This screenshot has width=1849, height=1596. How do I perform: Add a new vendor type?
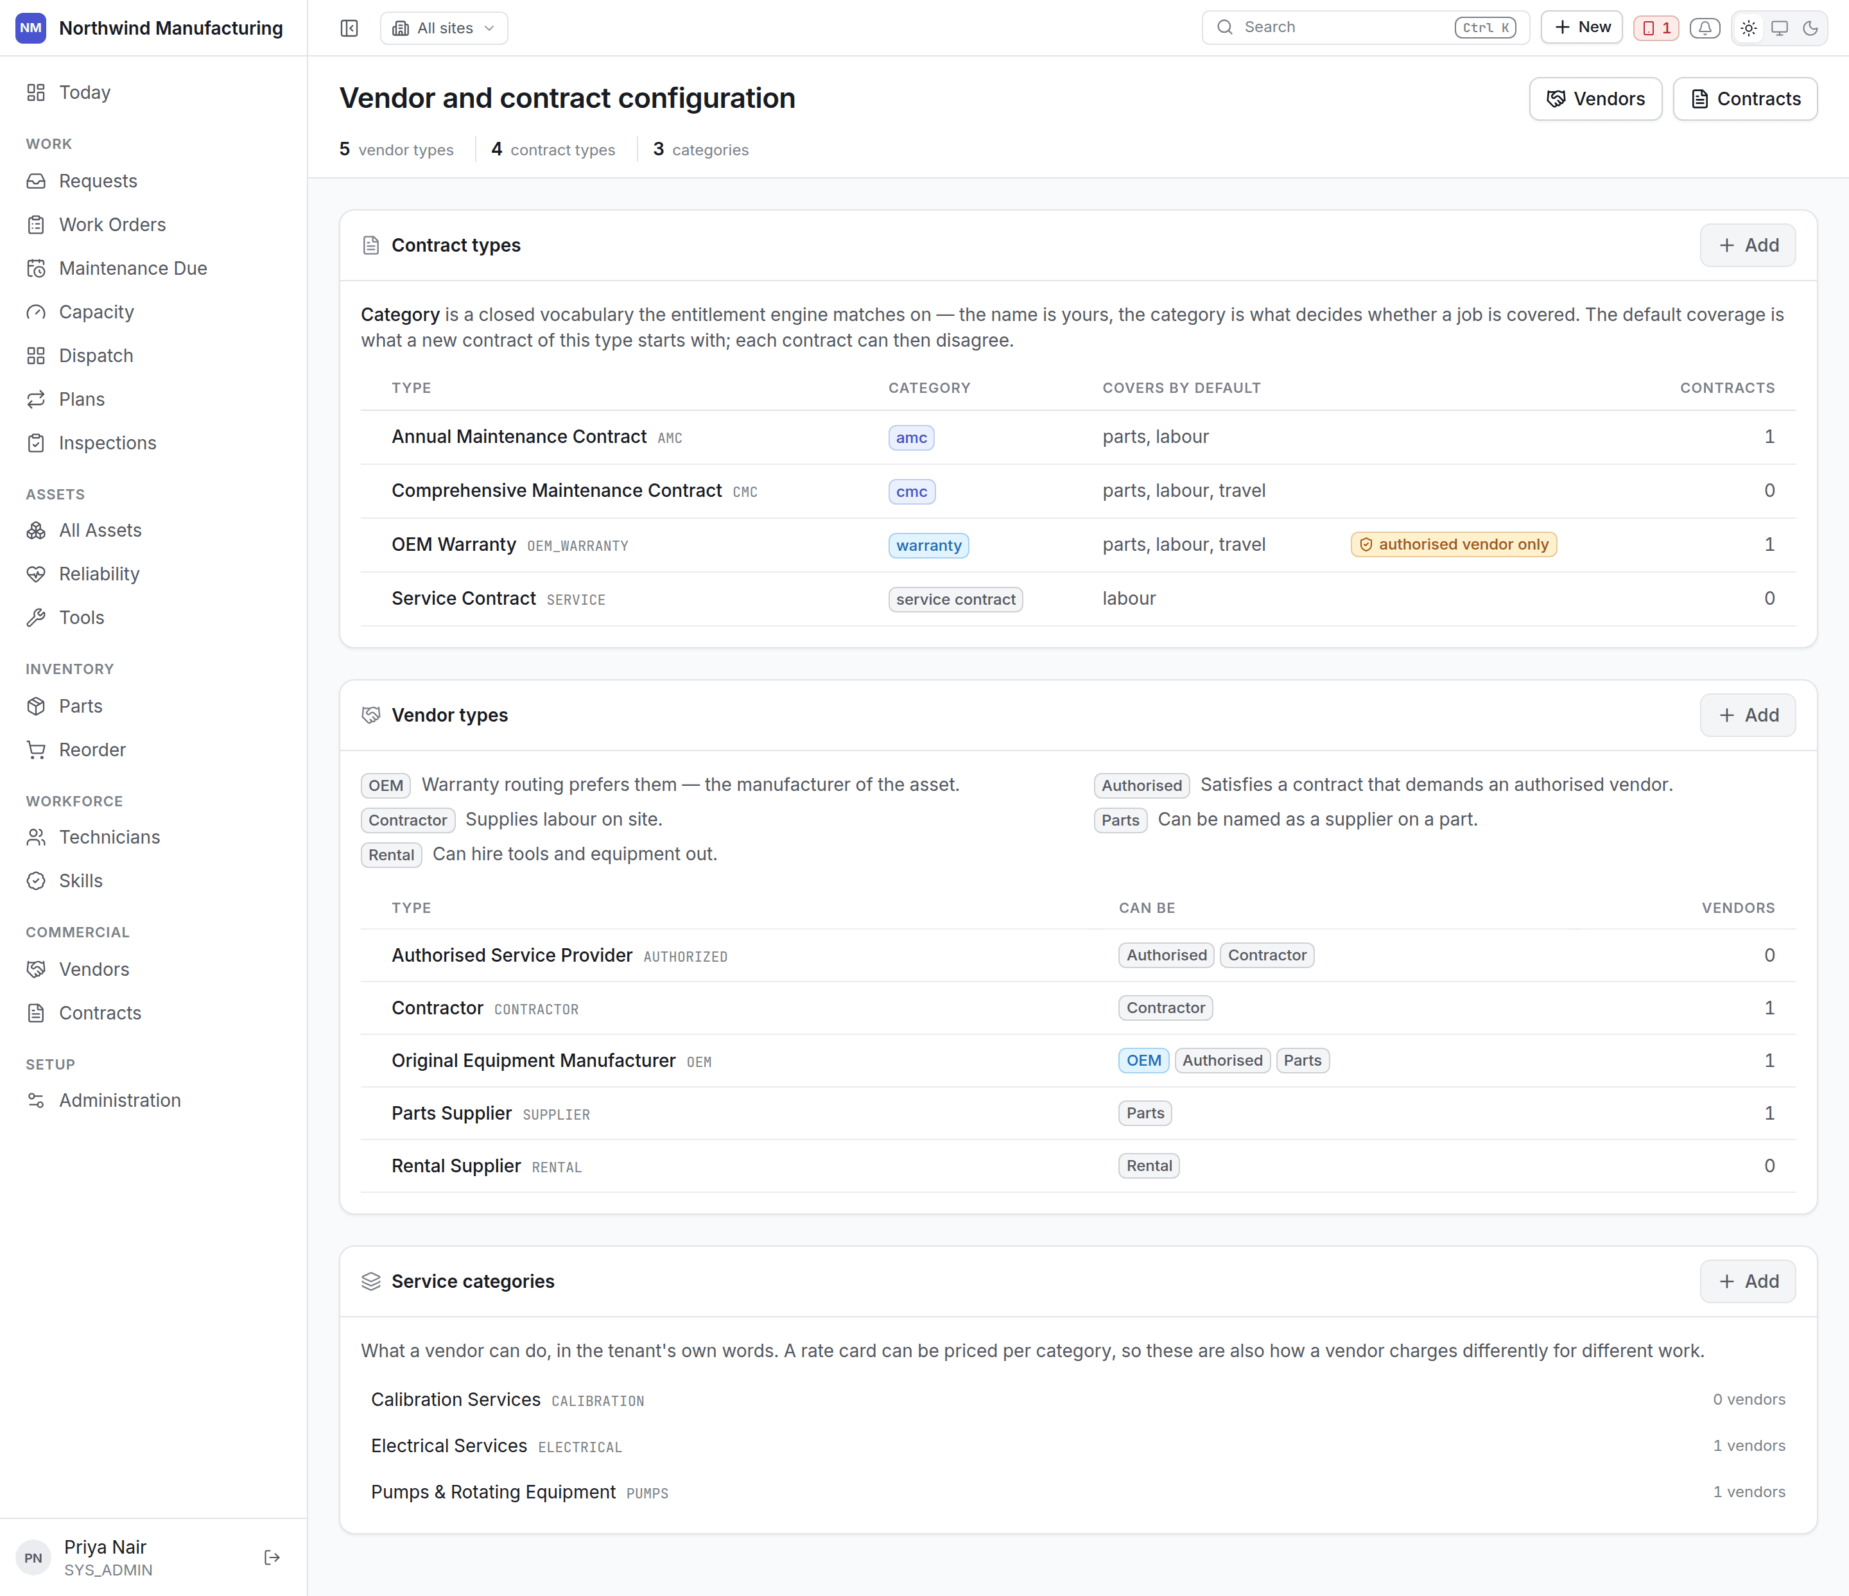(1748, 715)
